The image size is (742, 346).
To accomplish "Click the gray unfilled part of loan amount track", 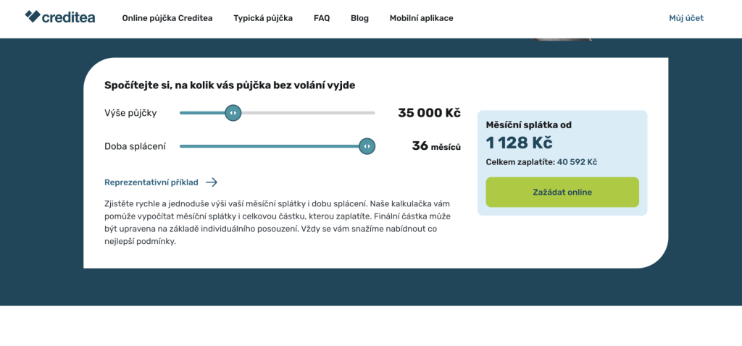I will (x=308, y=113).
